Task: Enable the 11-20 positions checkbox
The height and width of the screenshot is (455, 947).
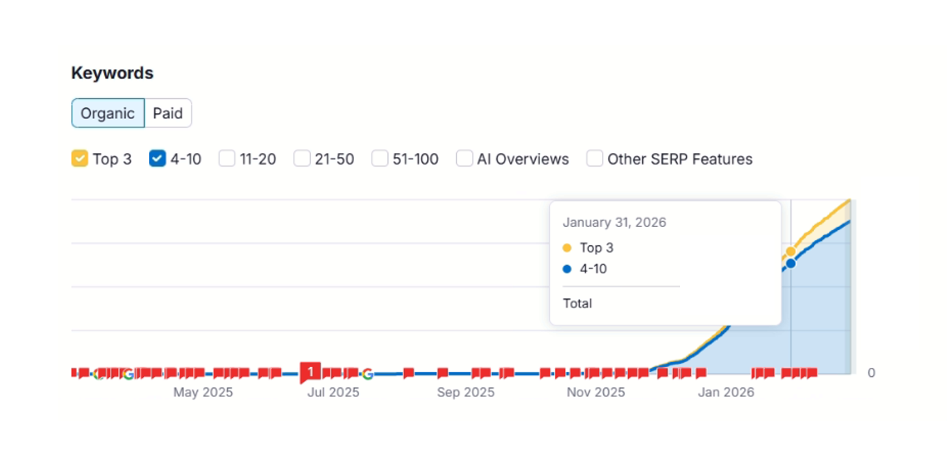Action: pos(226,159)
